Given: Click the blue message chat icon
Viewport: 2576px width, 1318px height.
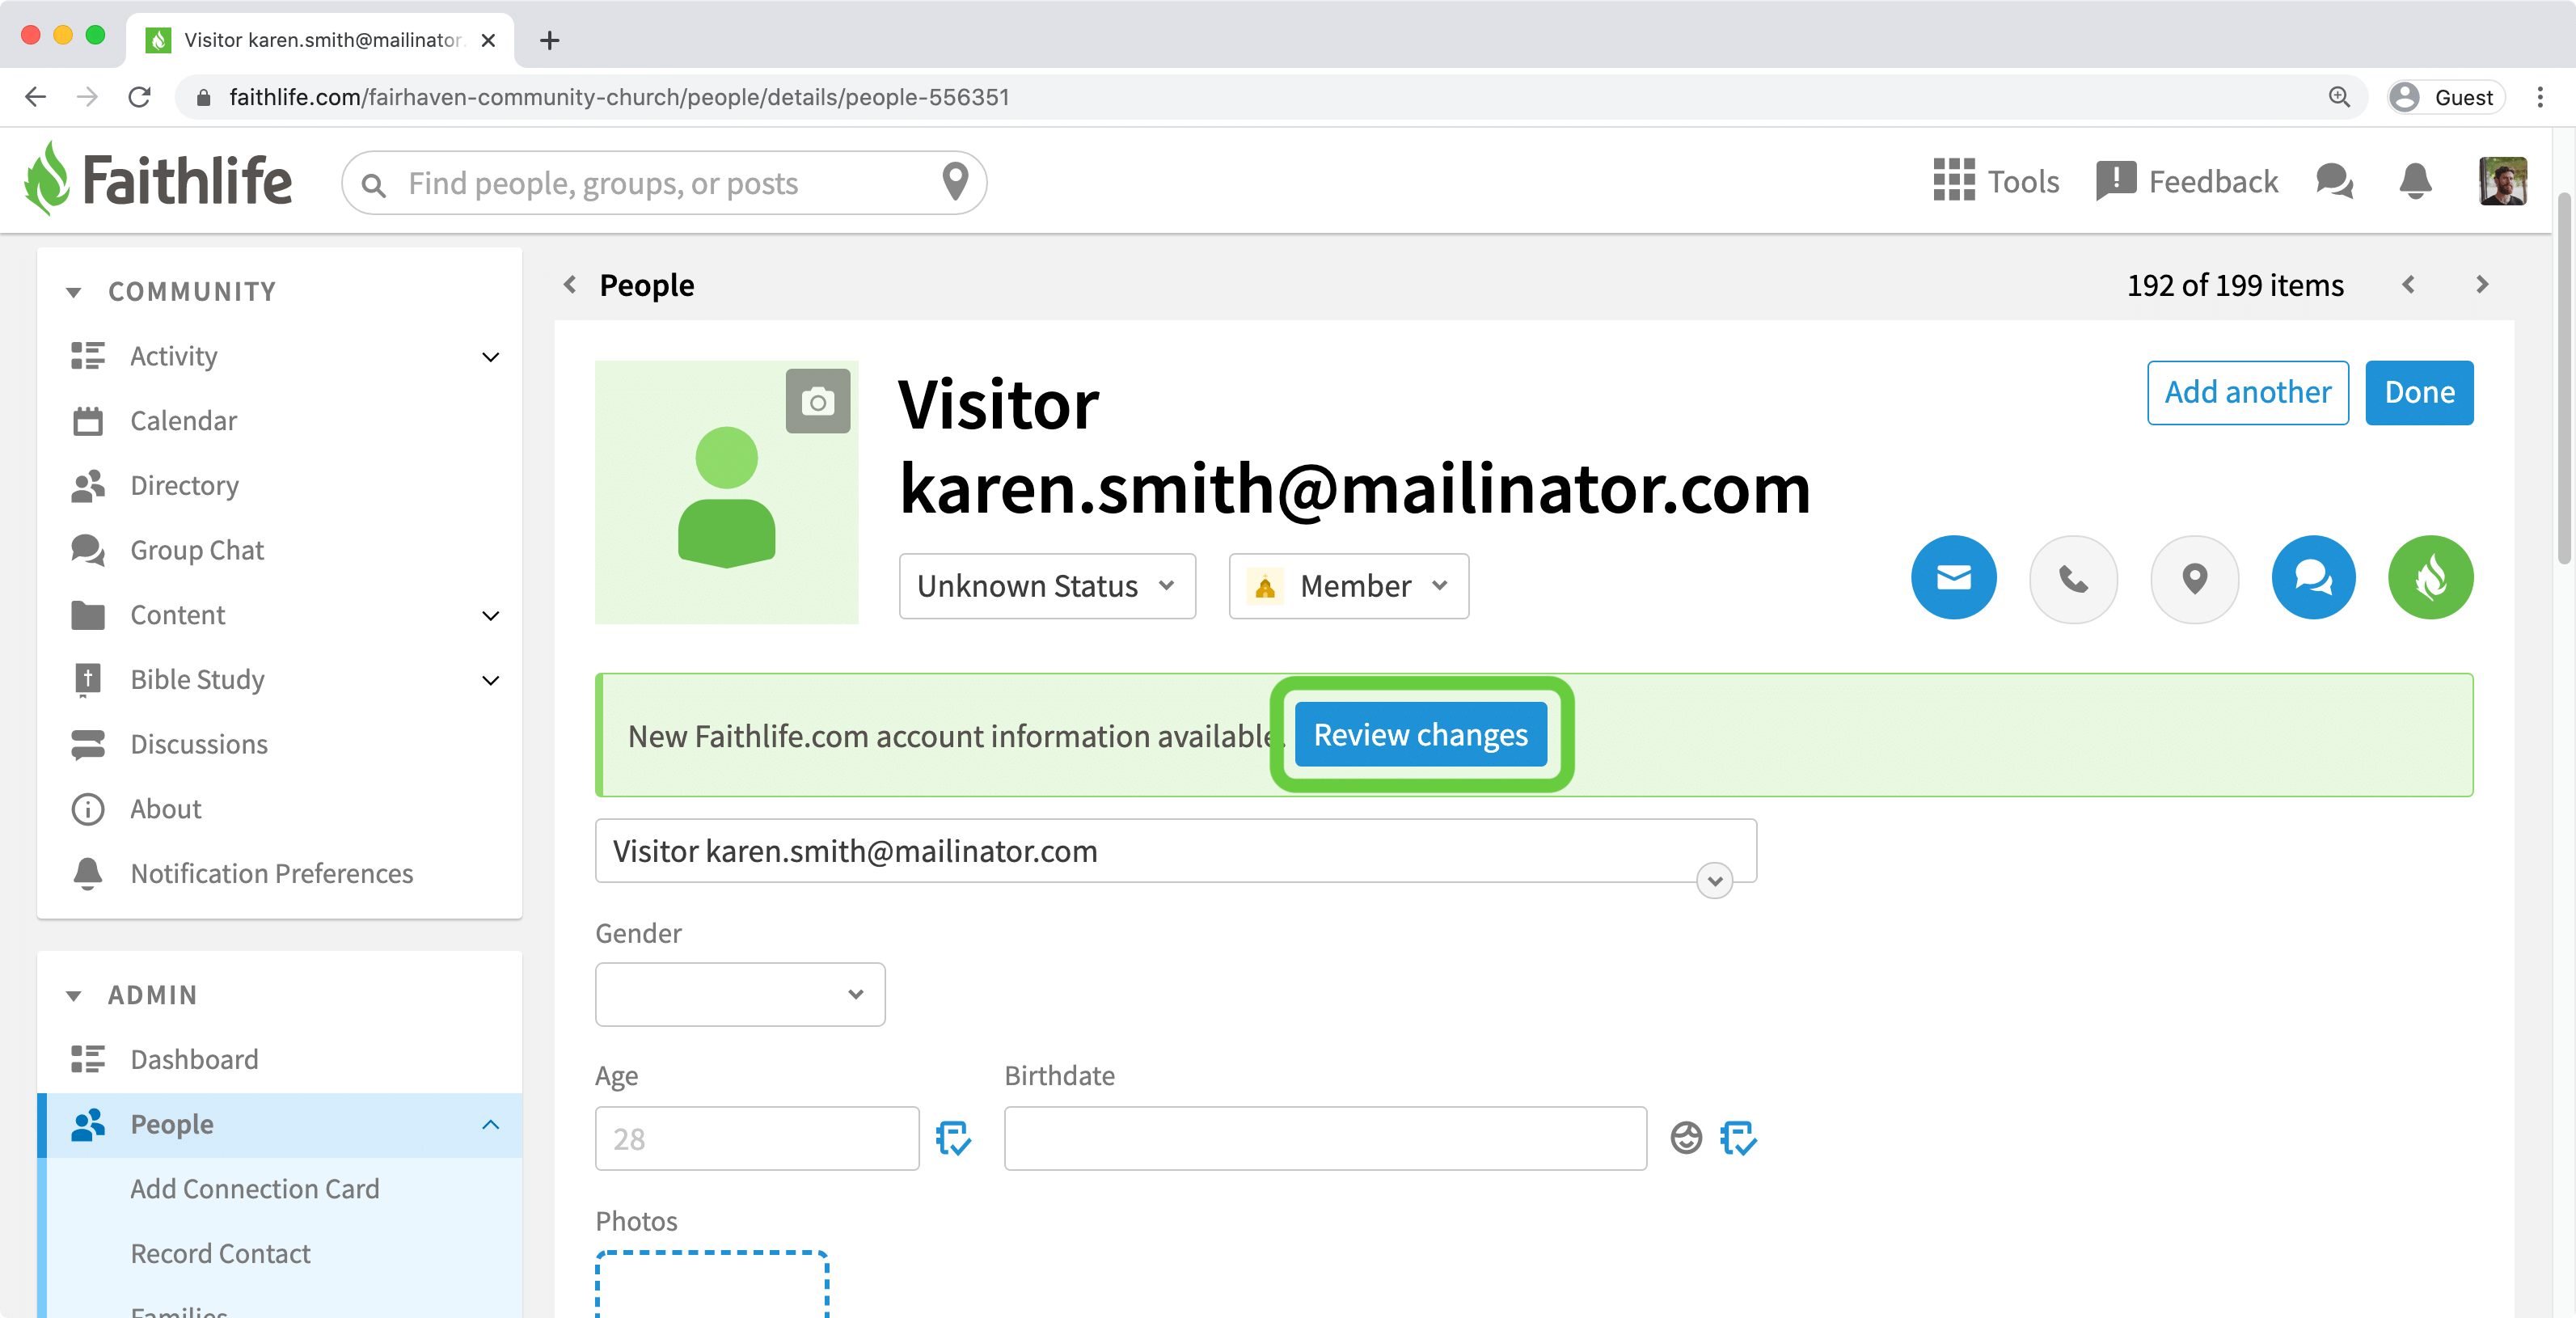Looking at the screenshot, I should (2313, 577).
